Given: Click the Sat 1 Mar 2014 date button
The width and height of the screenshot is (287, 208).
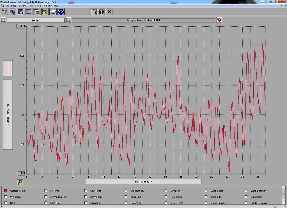Looking at the screenshot, I should [143, 181].
